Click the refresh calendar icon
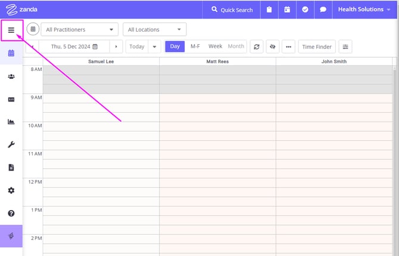Image resolution: width=399 pixels, height=256 pixels. coord(256,47)
